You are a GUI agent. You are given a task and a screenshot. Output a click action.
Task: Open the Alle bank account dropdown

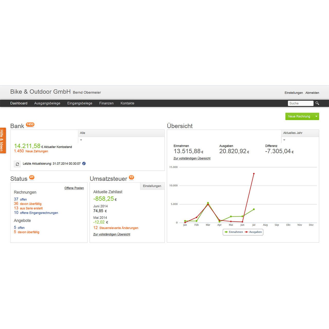tap(121, 136)
